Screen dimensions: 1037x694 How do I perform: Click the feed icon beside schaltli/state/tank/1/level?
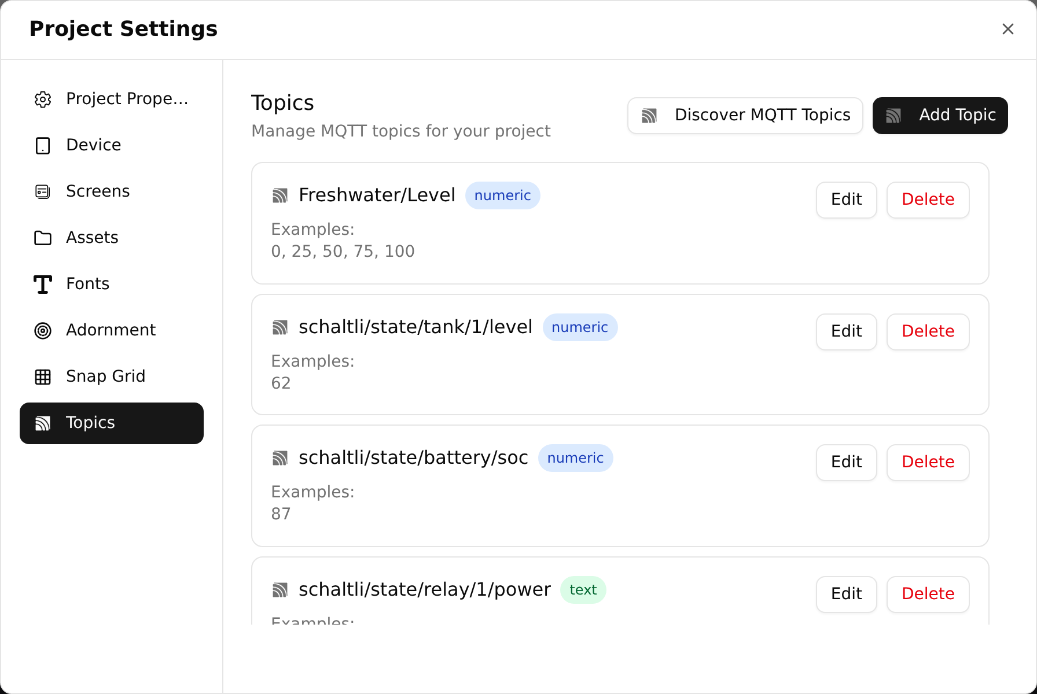coord(280,327)
